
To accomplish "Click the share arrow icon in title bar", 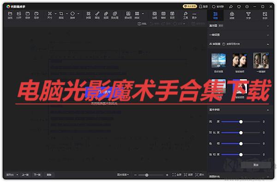I will 231,6.
